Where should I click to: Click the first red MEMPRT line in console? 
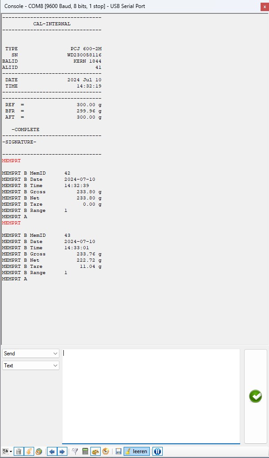pyautogui.click(x=11, y=161)
